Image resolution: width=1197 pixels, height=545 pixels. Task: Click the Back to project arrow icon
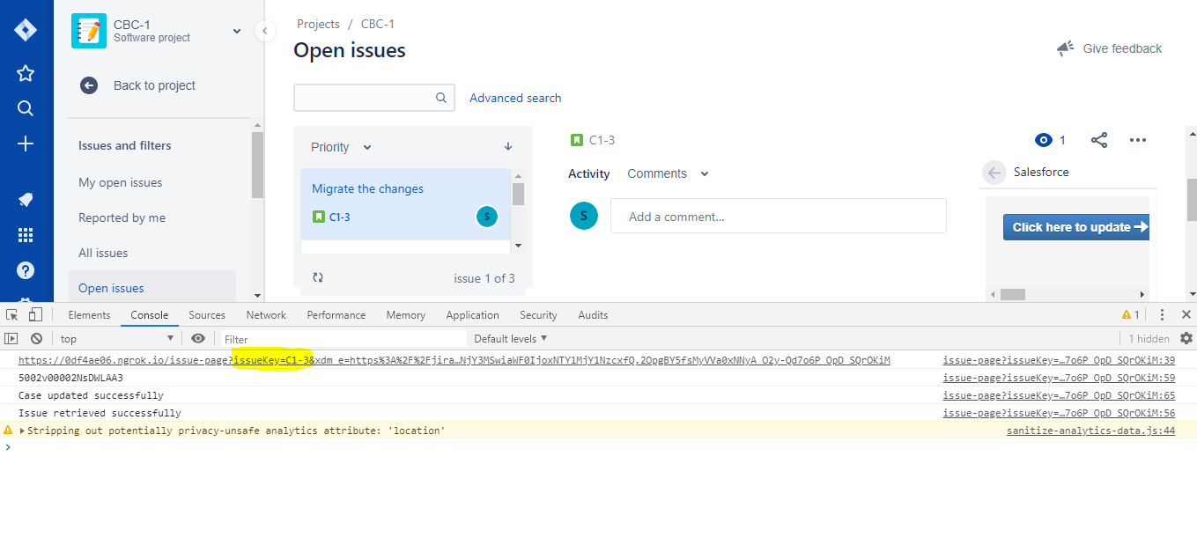(x=89, y=85)
